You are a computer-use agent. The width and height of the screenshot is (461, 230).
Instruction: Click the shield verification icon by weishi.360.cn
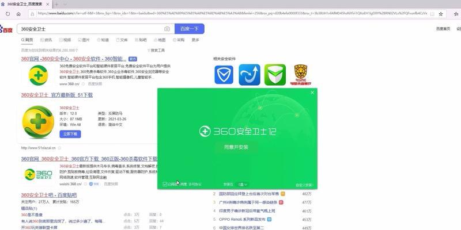[91, 184]
